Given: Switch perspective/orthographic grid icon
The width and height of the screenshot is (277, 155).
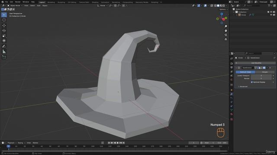Looking at the screenshot, I should pos(225,39).
